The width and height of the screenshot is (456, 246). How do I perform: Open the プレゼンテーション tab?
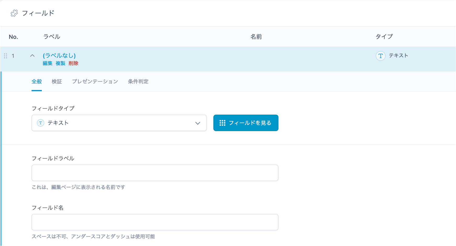(95, 81)
